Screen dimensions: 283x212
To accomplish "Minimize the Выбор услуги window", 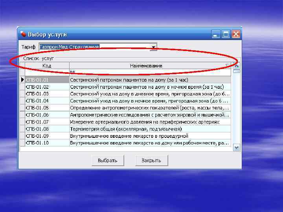I will click(216, 34).
